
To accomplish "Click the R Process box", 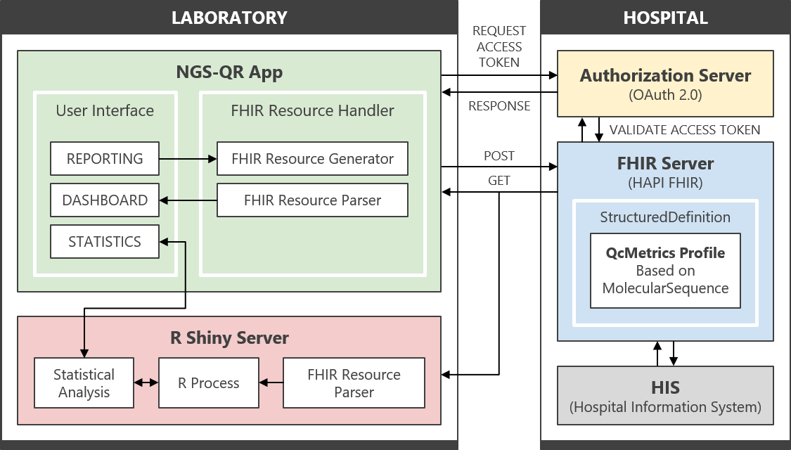I will click(x=208, y=383).
